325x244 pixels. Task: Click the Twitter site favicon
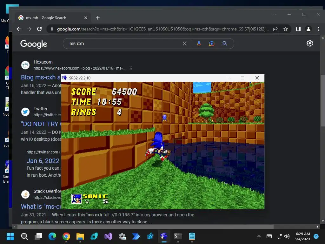click(x=25, y=112)
